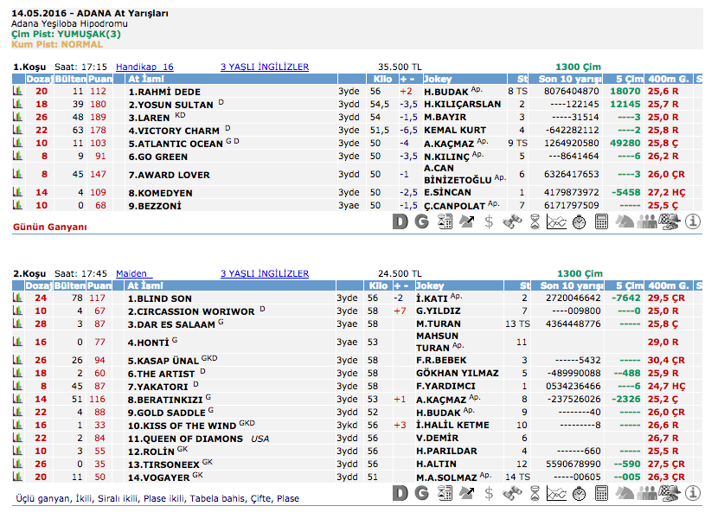The image size is (724, 519).
Task: Open the line graph icon for race 1
Action: click(x=556, y=221)
